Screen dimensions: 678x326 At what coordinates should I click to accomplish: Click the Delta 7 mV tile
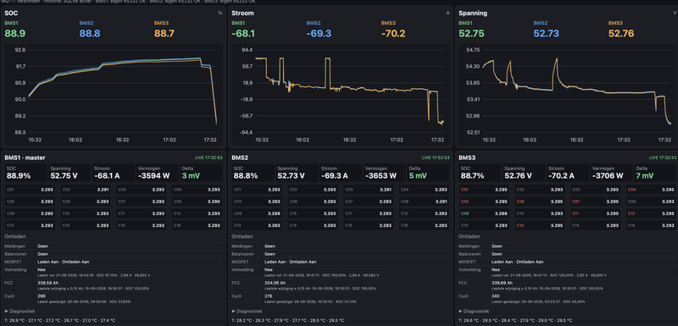coord(655,173)
